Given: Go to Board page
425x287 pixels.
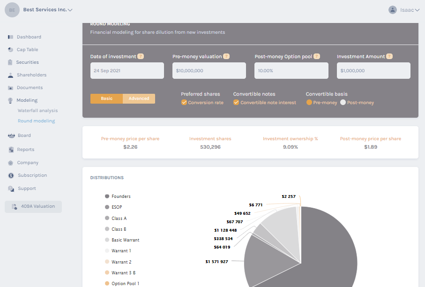Looking at the screenshot, I should coord(24,136).
